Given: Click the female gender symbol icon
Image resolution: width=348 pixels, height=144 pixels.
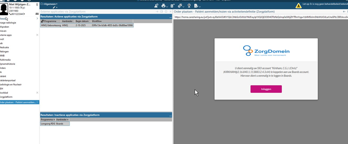Looking at the screenshot, I should point(37,4).
